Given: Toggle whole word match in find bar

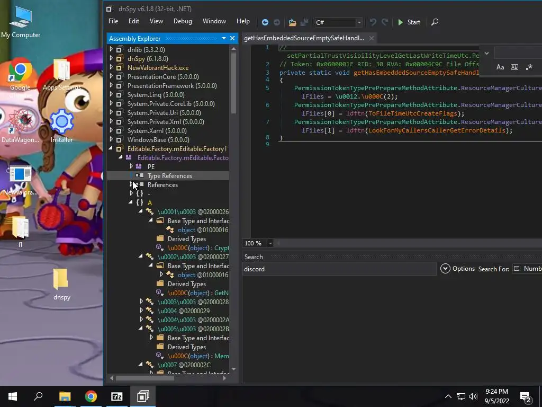Looking at the screenshot, I should 514,67.
